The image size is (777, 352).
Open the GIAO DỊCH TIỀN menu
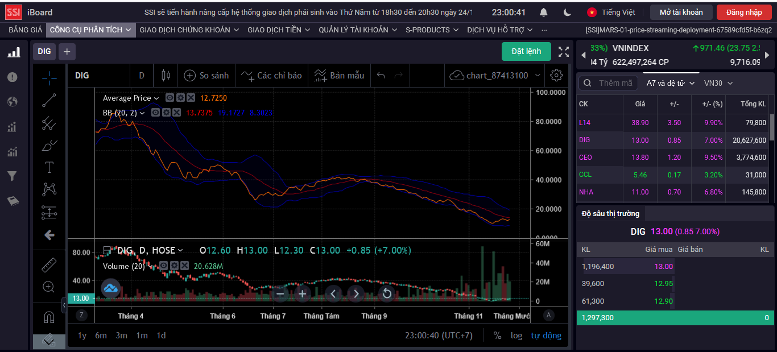pyautogui.click(x=279, y=30)
